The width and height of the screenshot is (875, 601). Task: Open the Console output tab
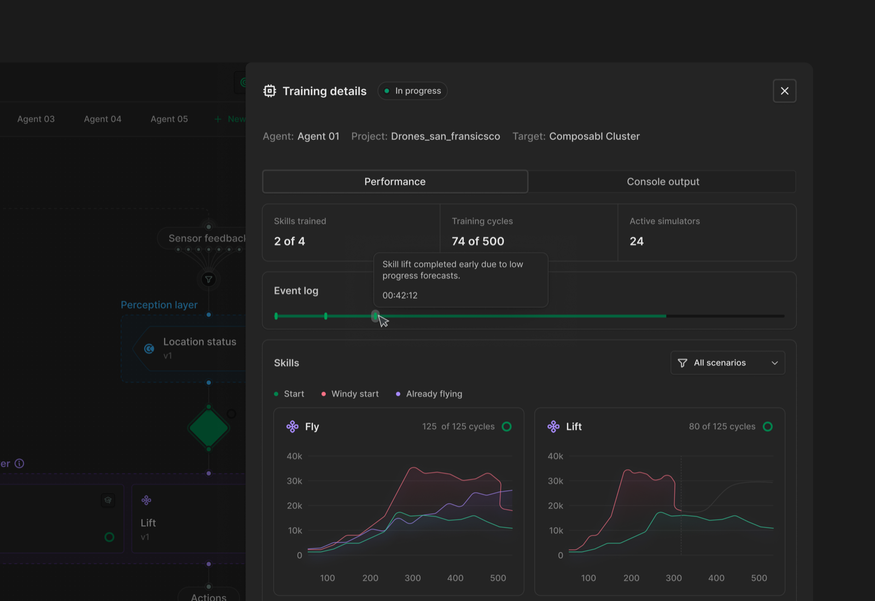662,181
